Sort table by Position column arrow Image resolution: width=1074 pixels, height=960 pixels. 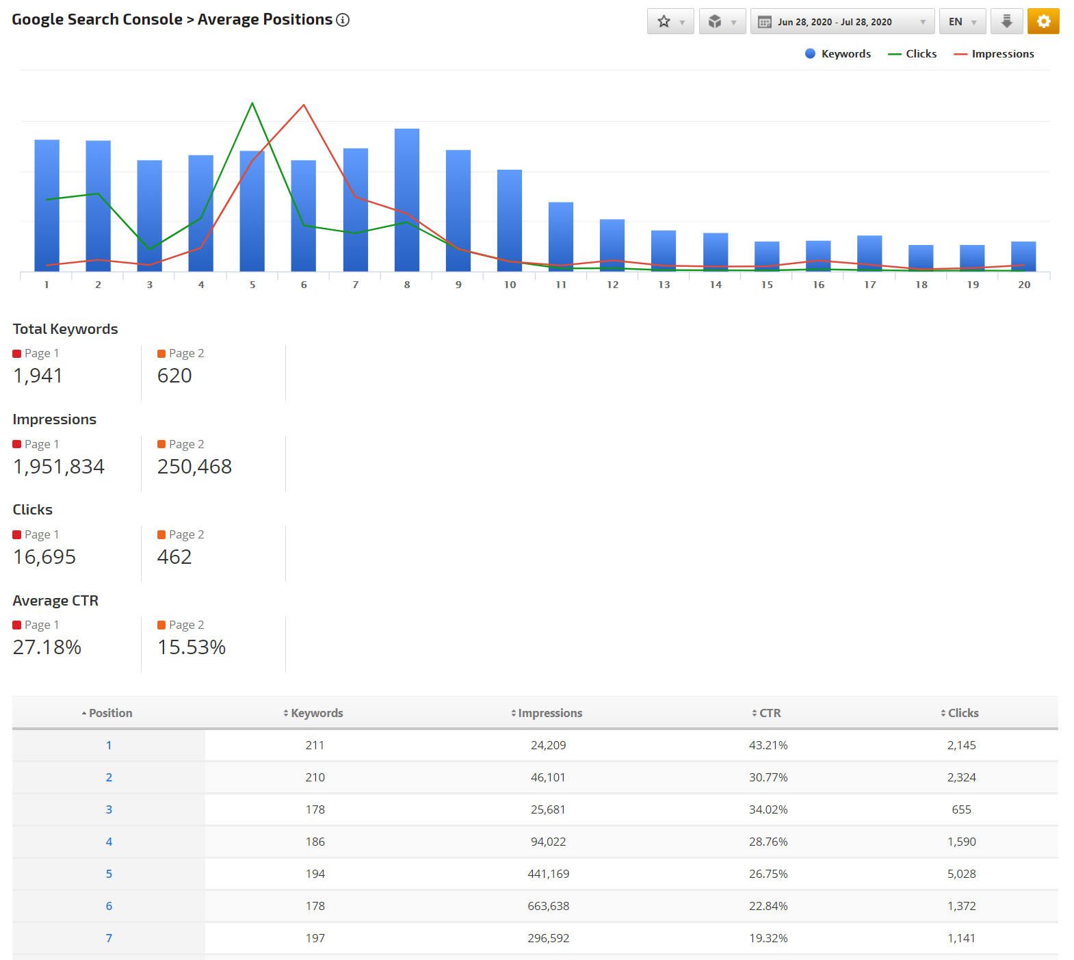[84, 714]
